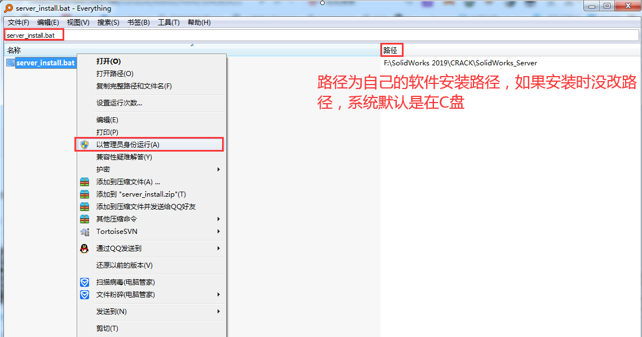The width and height of the screenshot is (642, 337).
Task: Expand the 文件粉碎(电脑管家) submenu arrow
Action: click(219, 294)
